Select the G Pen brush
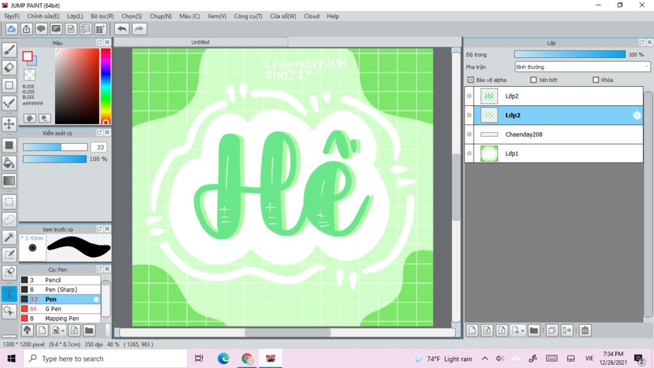 click(60, 309)
